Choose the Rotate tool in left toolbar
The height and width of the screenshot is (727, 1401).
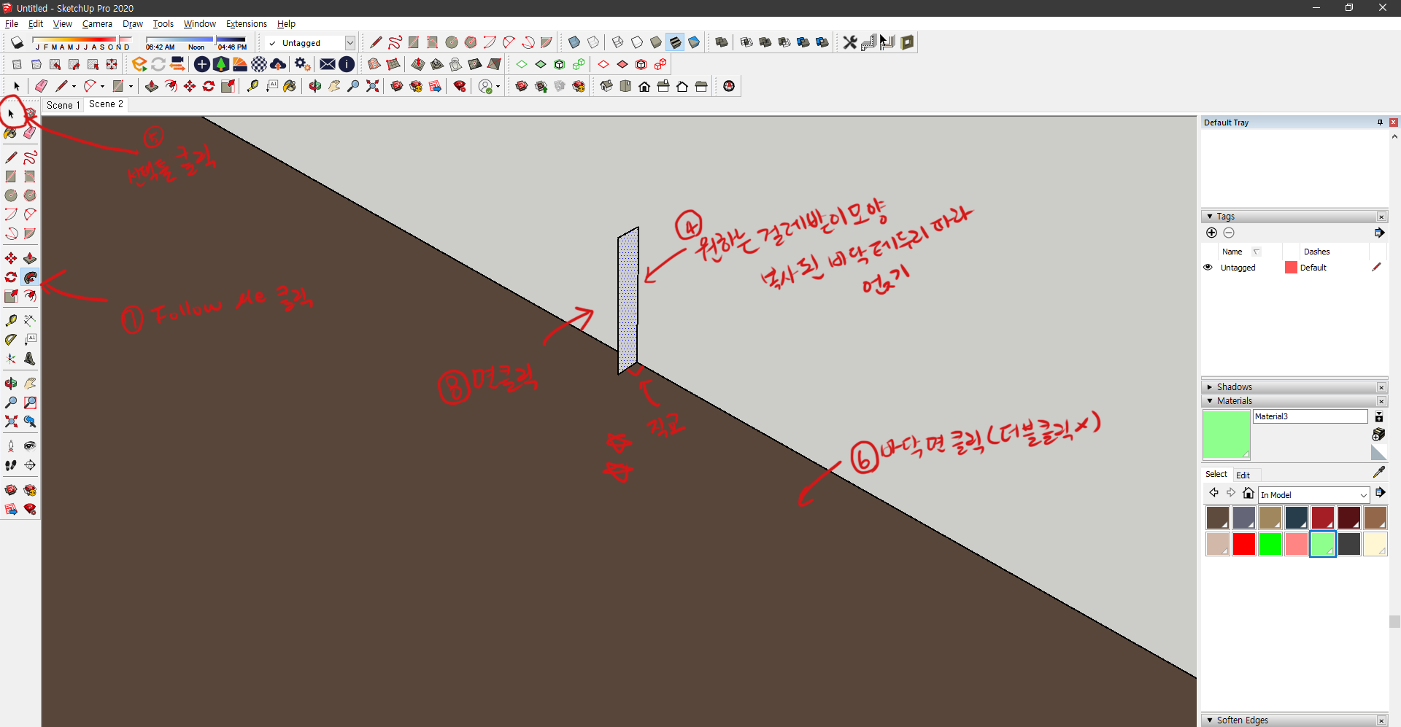[11, 278]
